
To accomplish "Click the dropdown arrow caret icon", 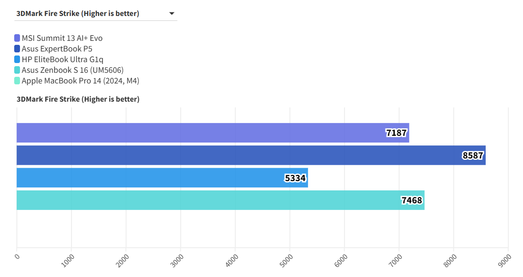I will 172,14.
